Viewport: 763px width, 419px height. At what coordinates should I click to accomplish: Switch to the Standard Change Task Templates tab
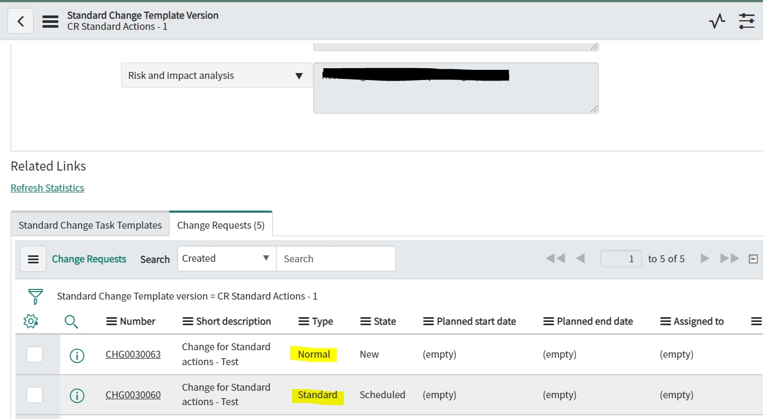tap(89, 224)
